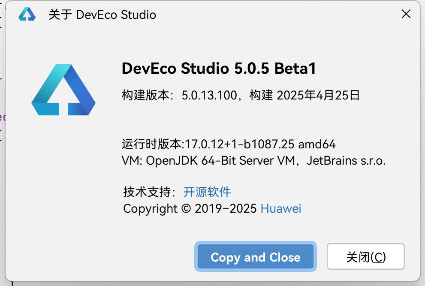The width and height of the screenshot is (425, 286).
Task: Click the 2019–2025 copyright years
Action: (x=226, y=208)
